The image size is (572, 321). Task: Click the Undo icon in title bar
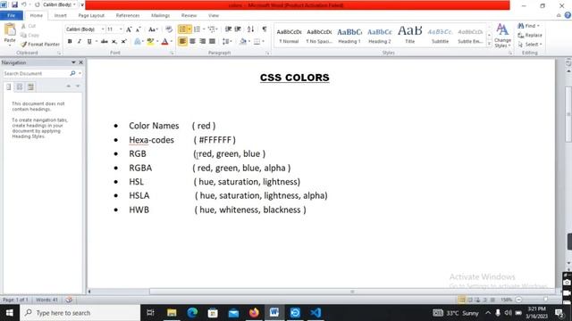24,4
